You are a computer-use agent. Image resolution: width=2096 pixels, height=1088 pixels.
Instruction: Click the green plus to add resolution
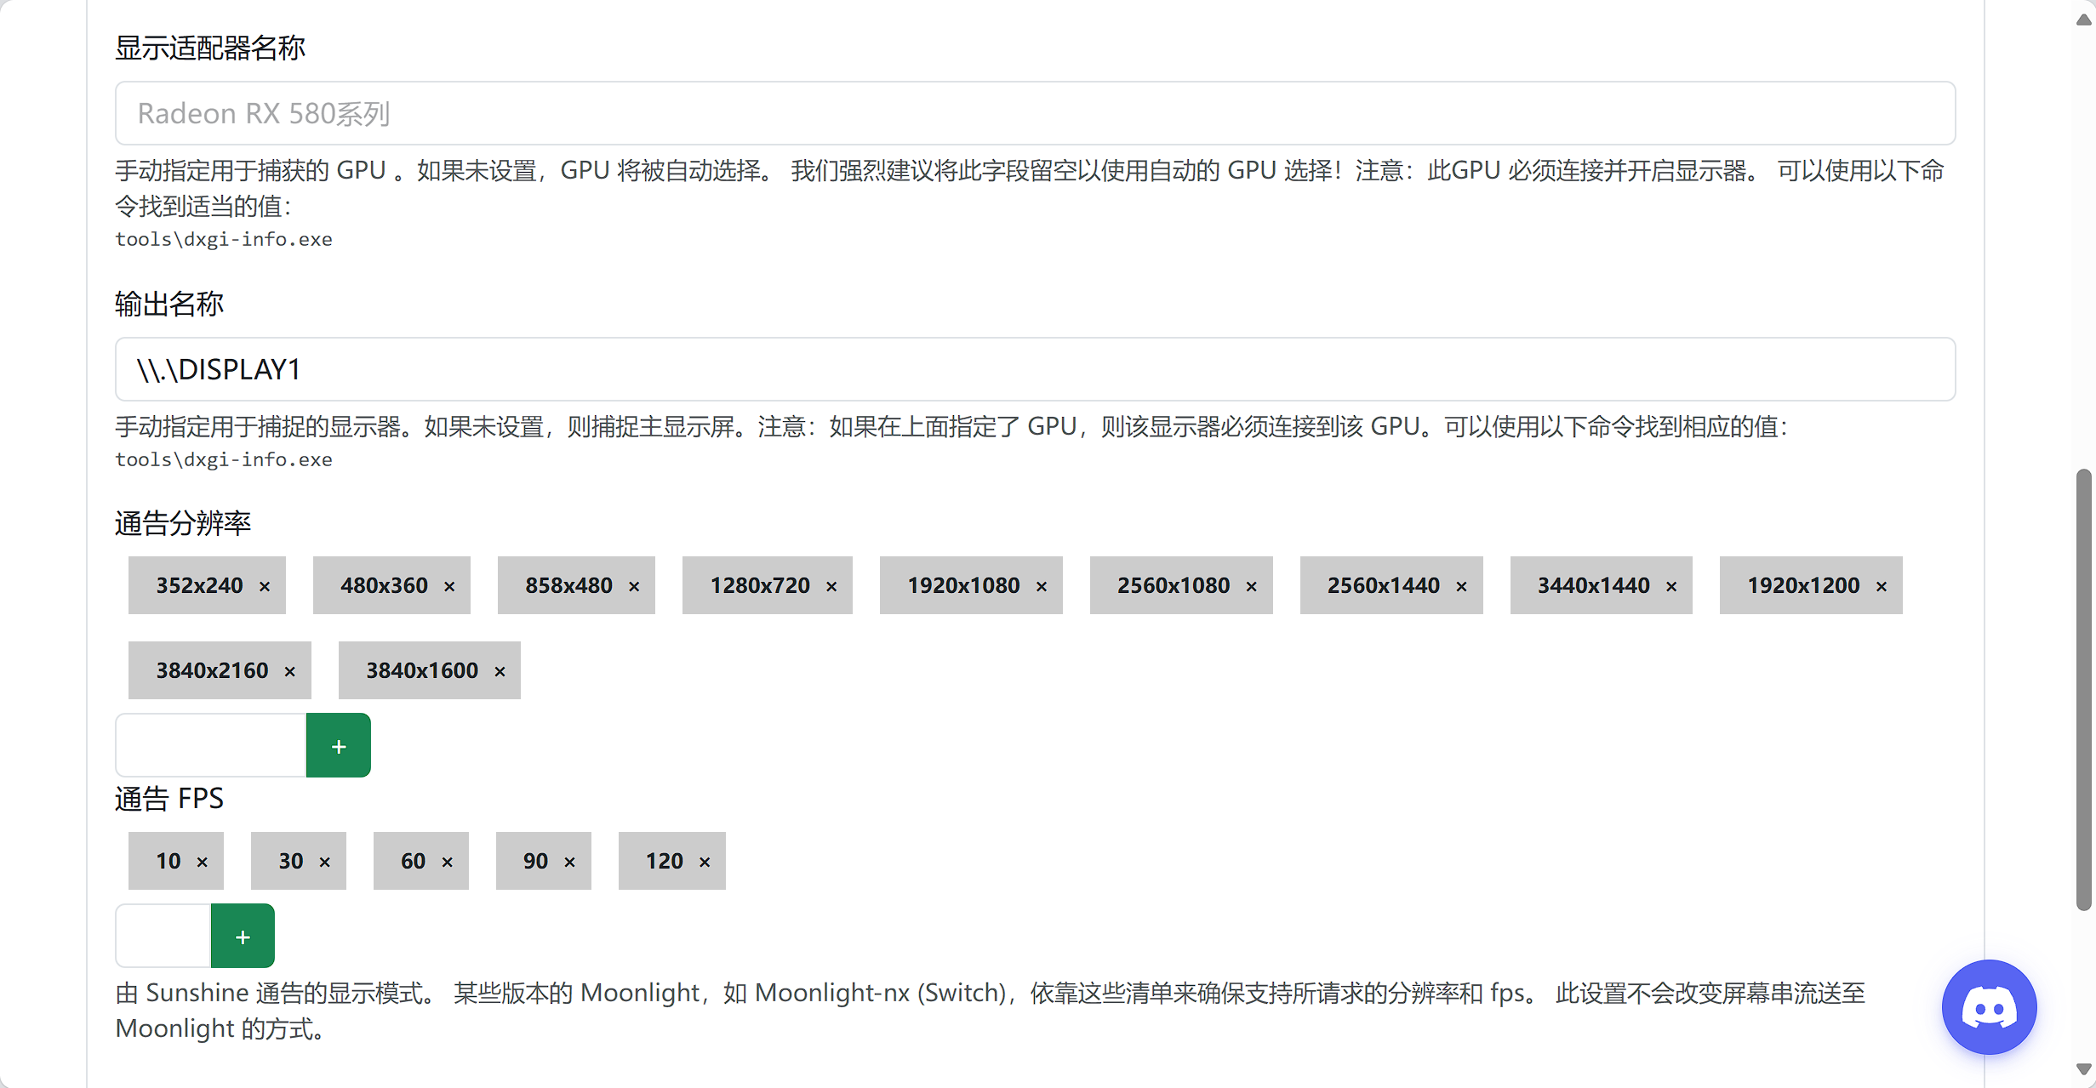click(339, 746)
